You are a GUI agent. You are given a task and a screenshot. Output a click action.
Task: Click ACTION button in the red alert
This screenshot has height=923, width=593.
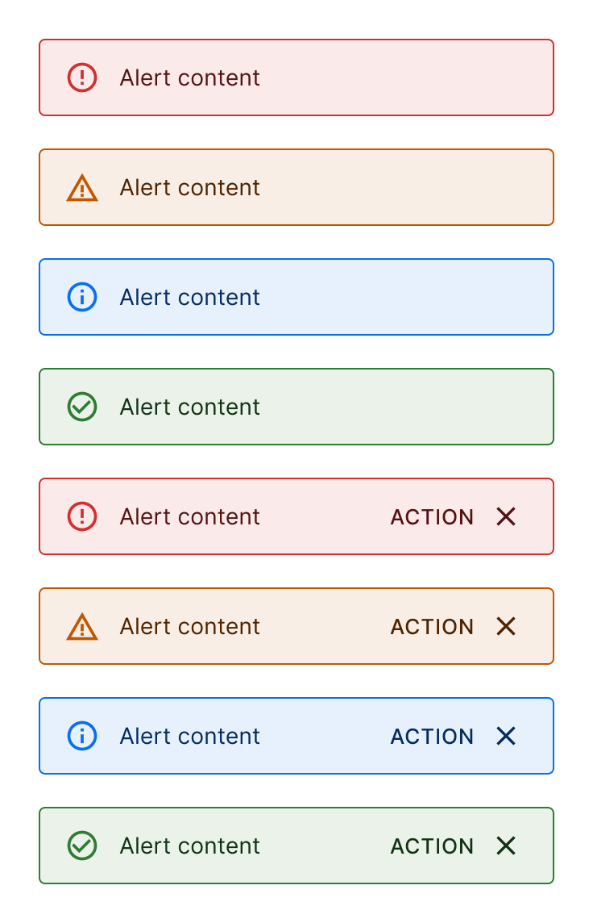click(x=432, y=517)
